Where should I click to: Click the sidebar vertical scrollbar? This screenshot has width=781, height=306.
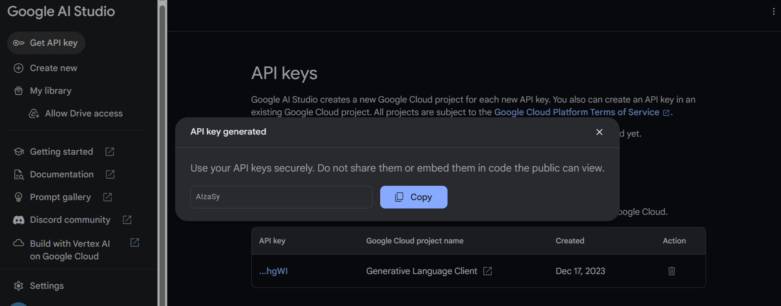162,151
